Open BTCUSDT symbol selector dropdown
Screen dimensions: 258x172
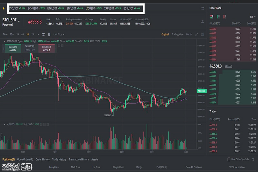(x=19, y=21)
